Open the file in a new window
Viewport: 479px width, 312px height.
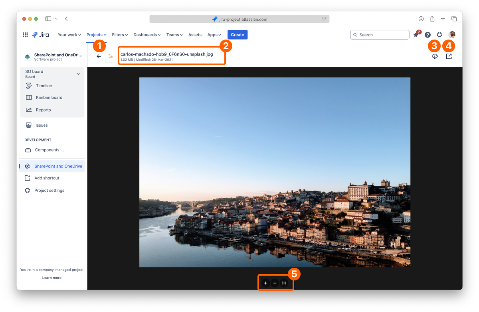[449, 56]
